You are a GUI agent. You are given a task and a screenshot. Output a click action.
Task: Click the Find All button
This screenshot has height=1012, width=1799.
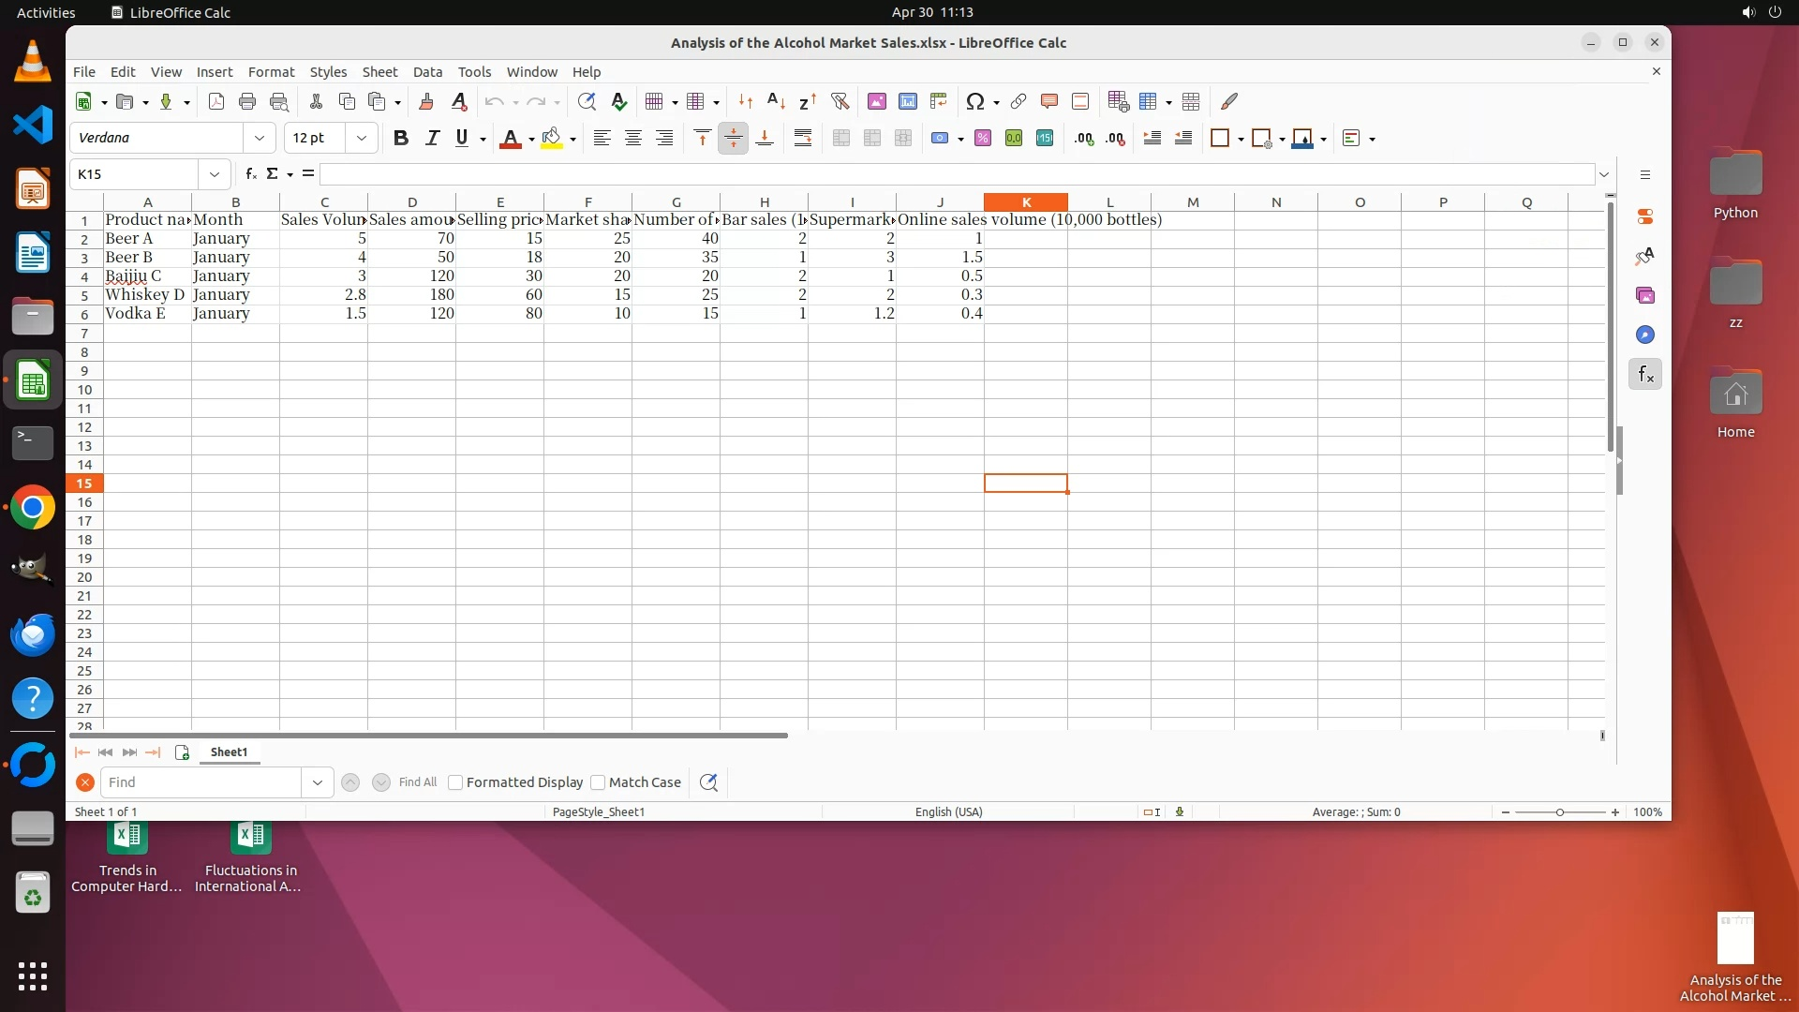417,782
